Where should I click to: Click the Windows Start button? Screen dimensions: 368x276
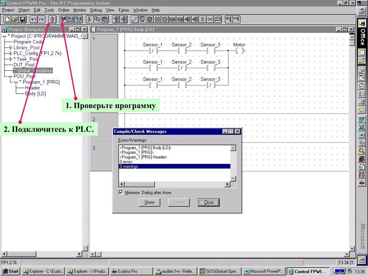(10, 271)
